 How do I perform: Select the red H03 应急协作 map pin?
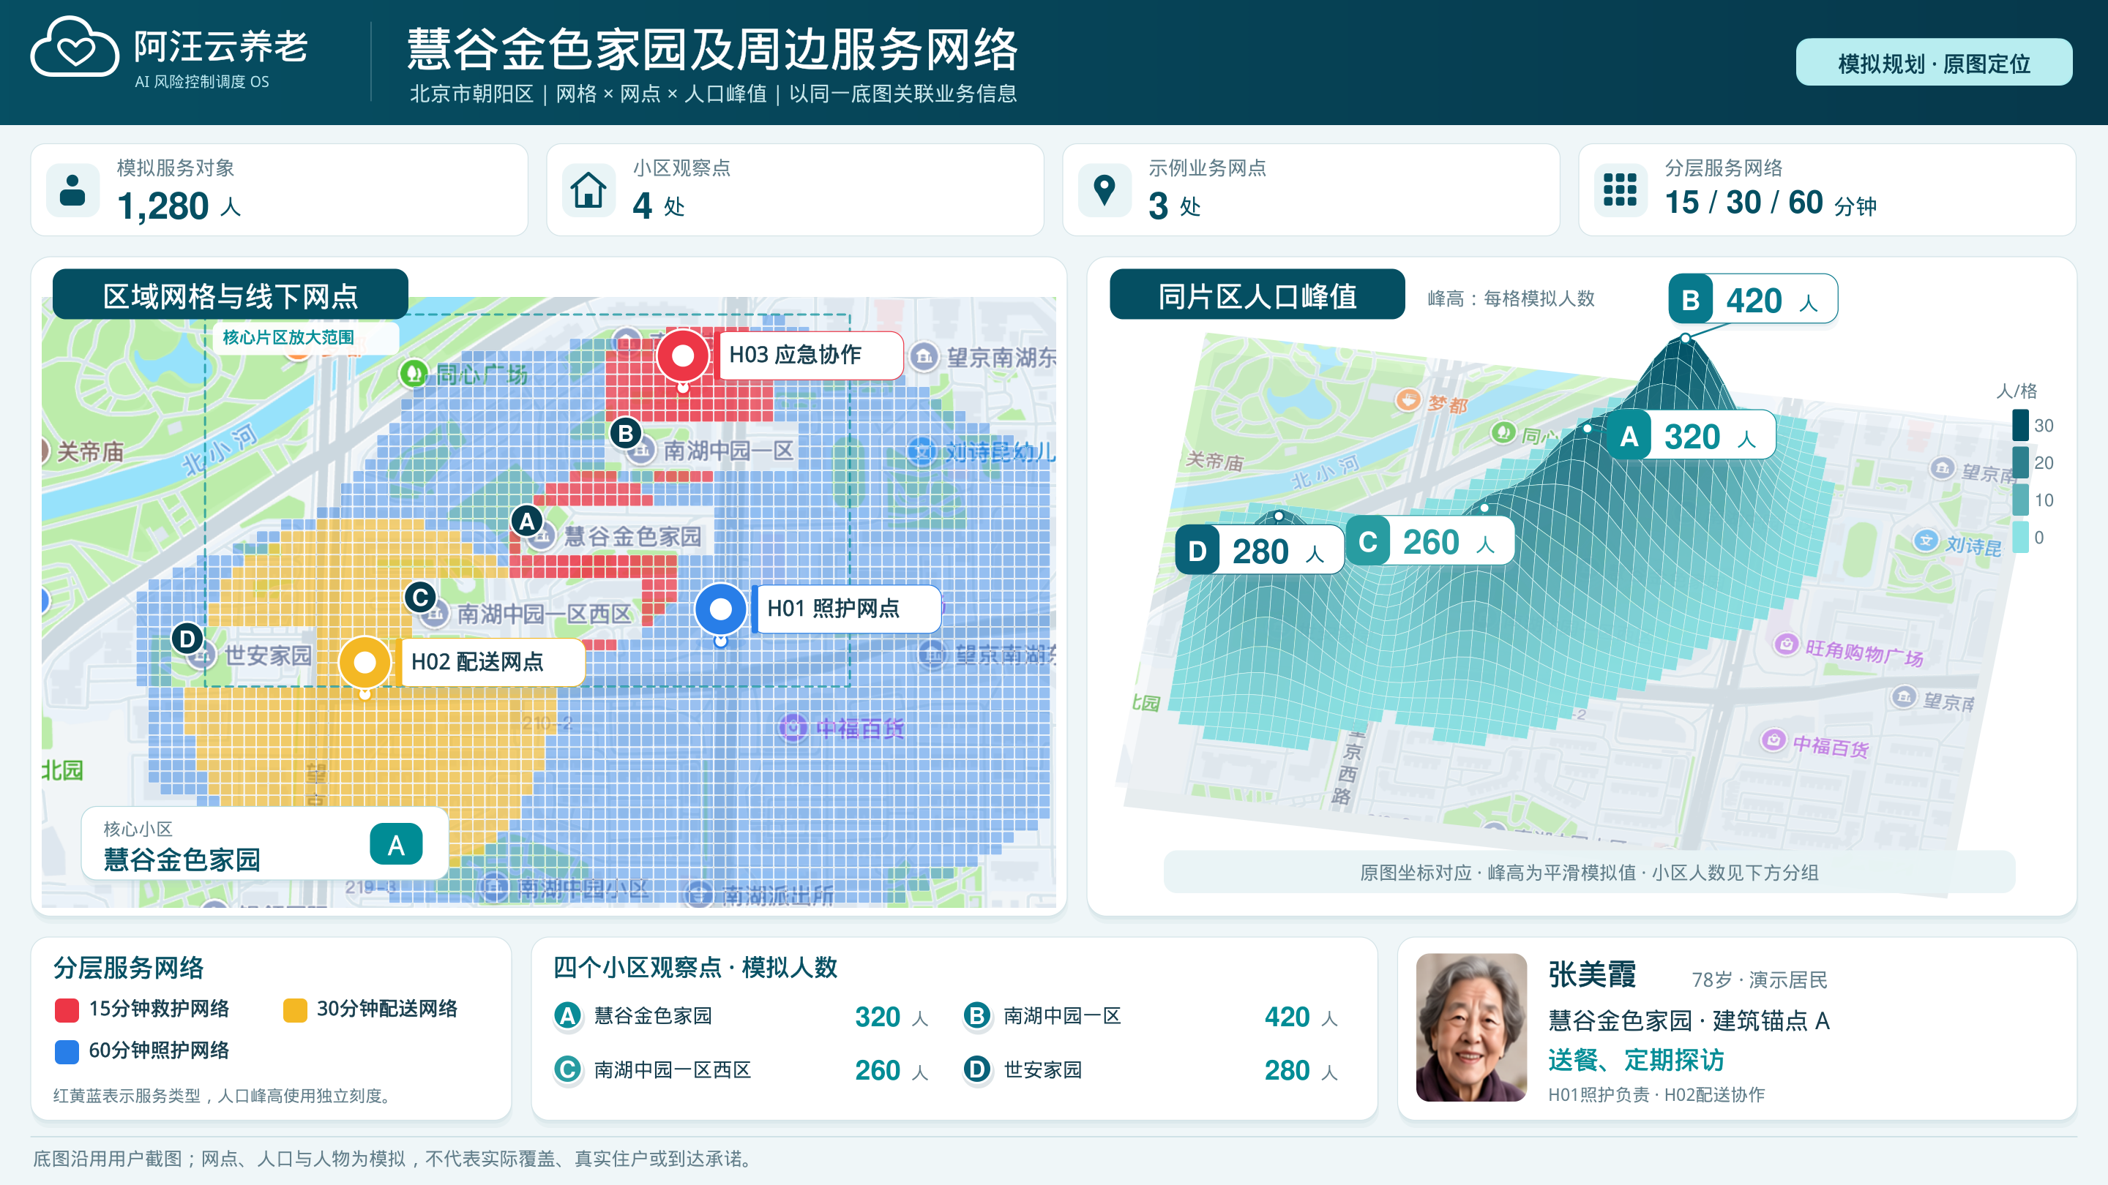click(x=682, y=356)
